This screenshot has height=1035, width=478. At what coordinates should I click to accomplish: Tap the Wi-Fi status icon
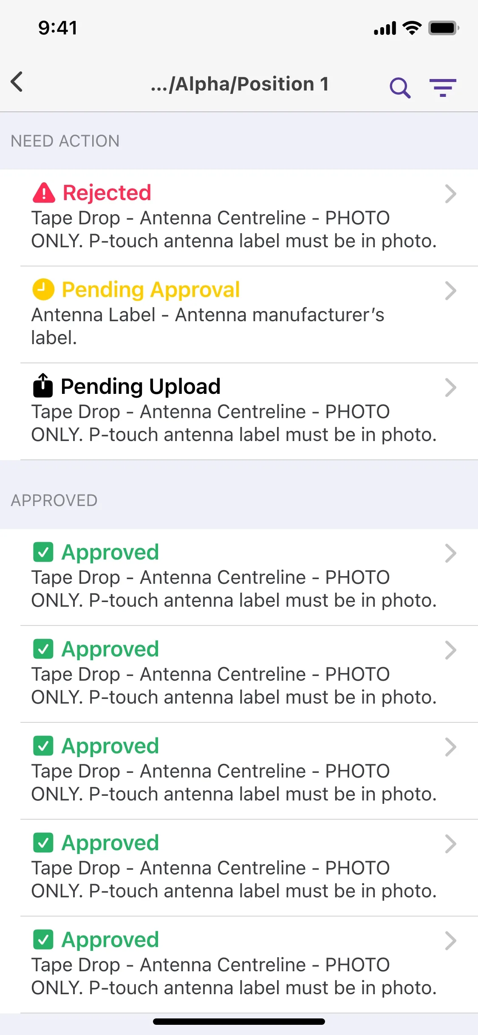click(412, 28)
